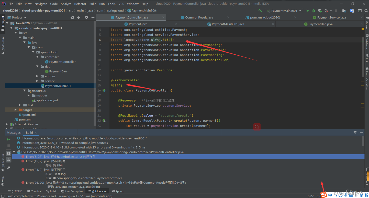Screen dimensions: 369x198
Task: Switch to PaymentMain8001.java tab
Action: (x=228, y=24)
